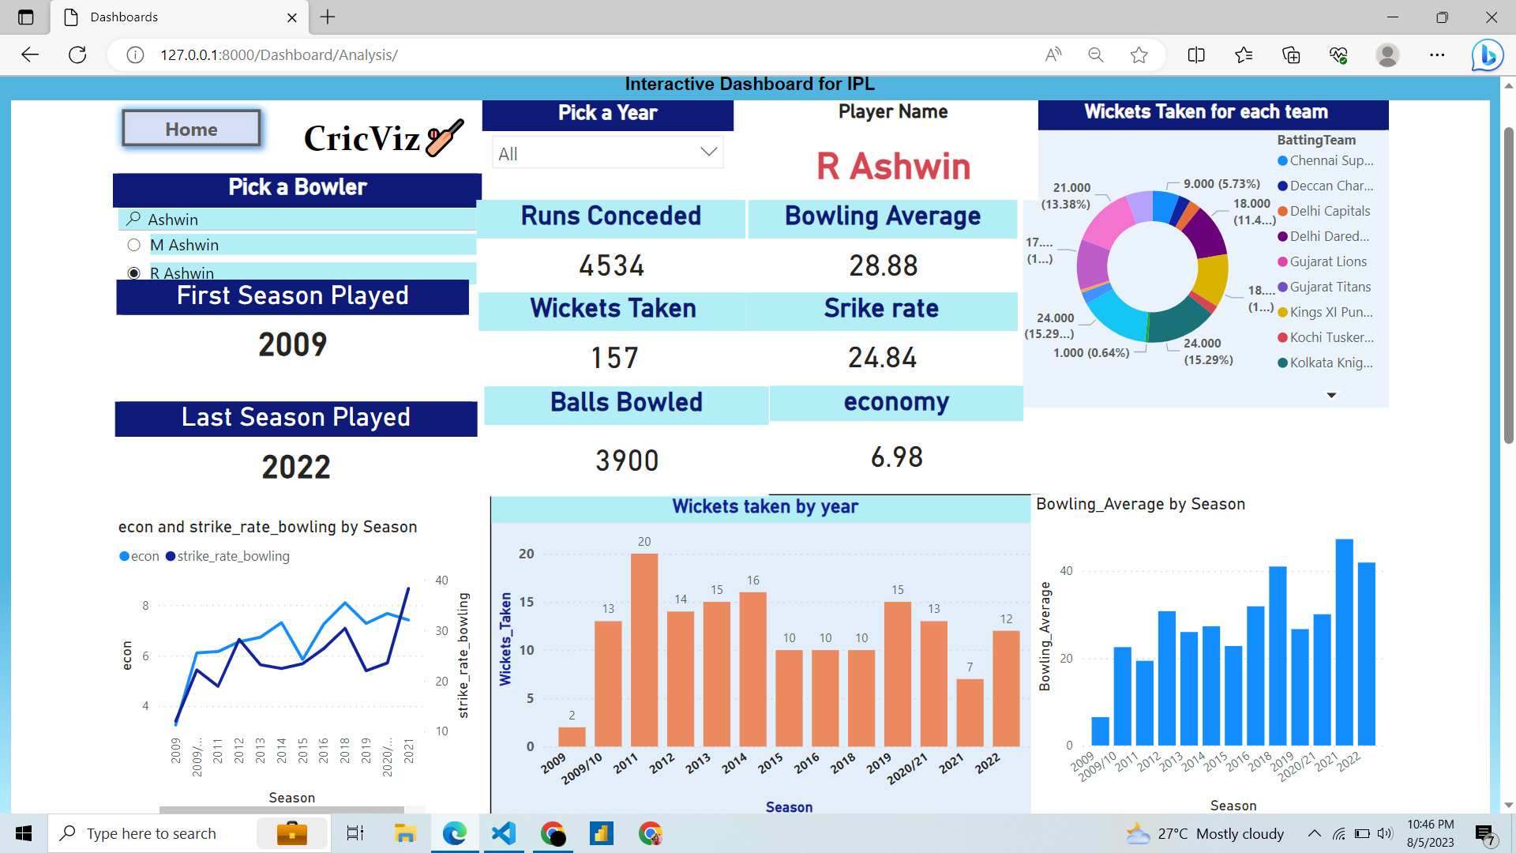Click the Home button

tap(191, 129)
